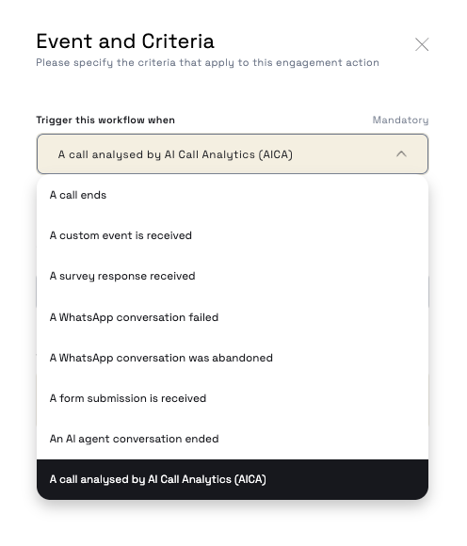Image resolution: width=467 pixels, height=546 pixels.
Task: Pick 'An AI agent conversation ended'
Action: pos(233,439)
